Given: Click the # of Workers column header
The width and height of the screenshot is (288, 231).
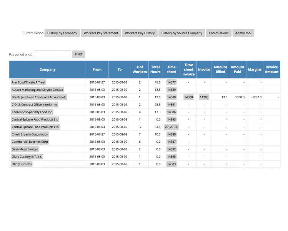Looking at the screenshot, I should [x=140, y=70].
